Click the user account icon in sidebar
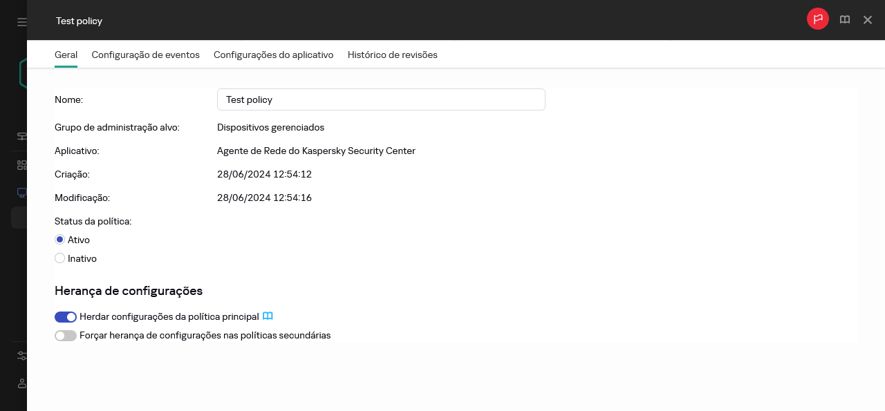885x411 pixels. coord(22,383)
